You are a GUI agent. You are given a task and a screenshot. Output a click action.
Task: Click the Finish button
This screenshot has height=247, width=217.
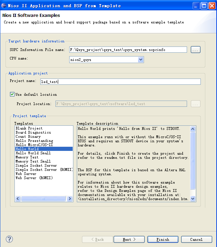163,239
